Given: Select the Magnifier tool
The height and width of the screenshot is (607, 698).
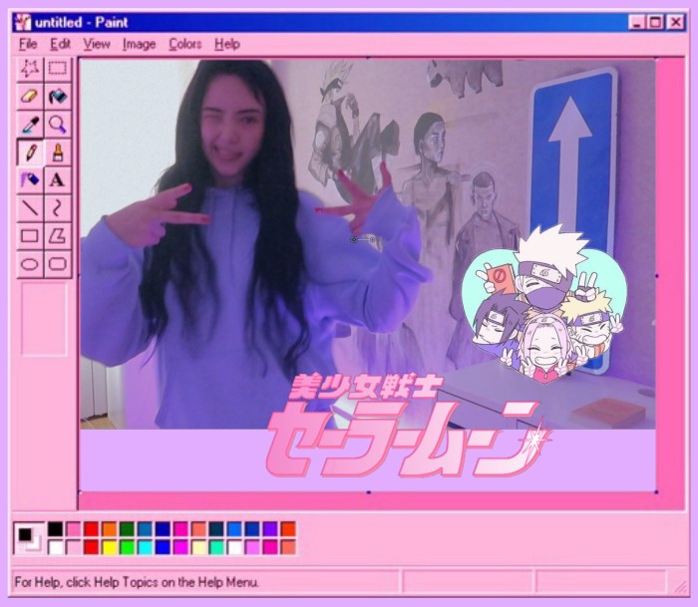Looking at the screenshot, I should (x=58, y=125).
